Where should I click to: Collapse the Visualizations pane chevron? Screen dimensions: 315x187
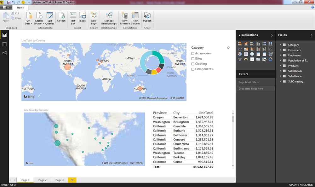tap(272, 35)
